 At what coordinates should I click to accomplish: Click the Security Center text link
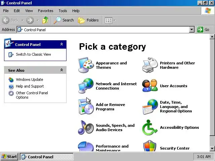(175, 148)
